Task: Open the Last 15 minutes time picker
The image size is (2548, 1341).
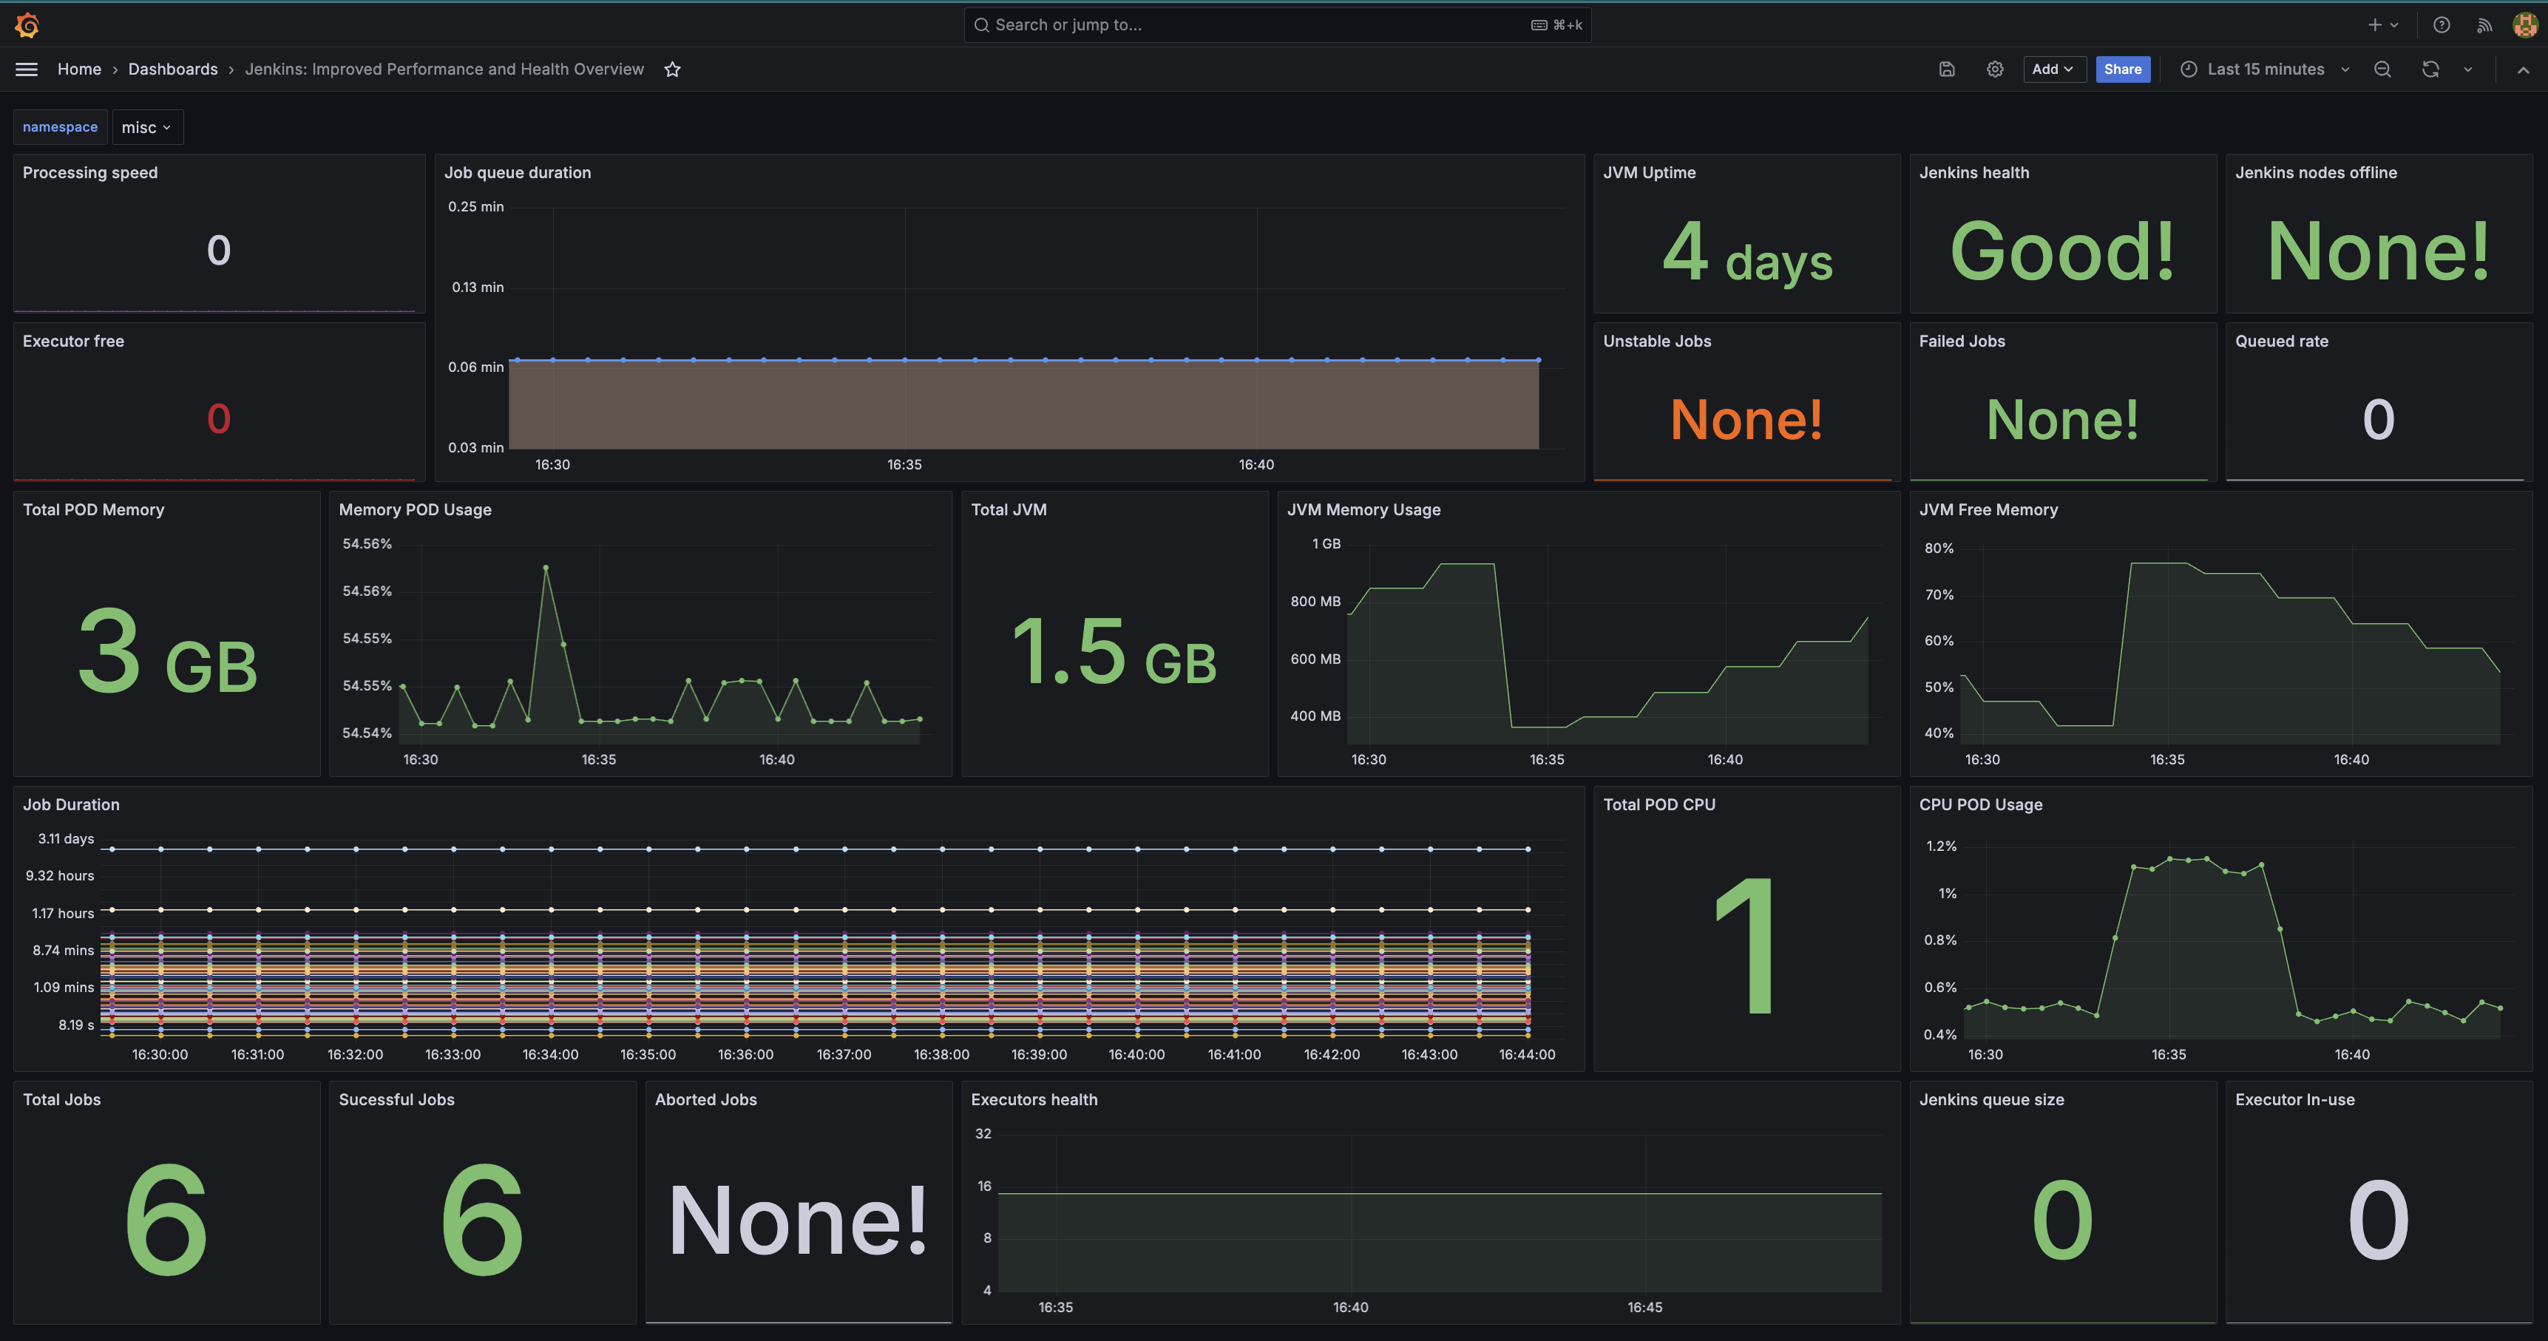Action: [2264, 69]
